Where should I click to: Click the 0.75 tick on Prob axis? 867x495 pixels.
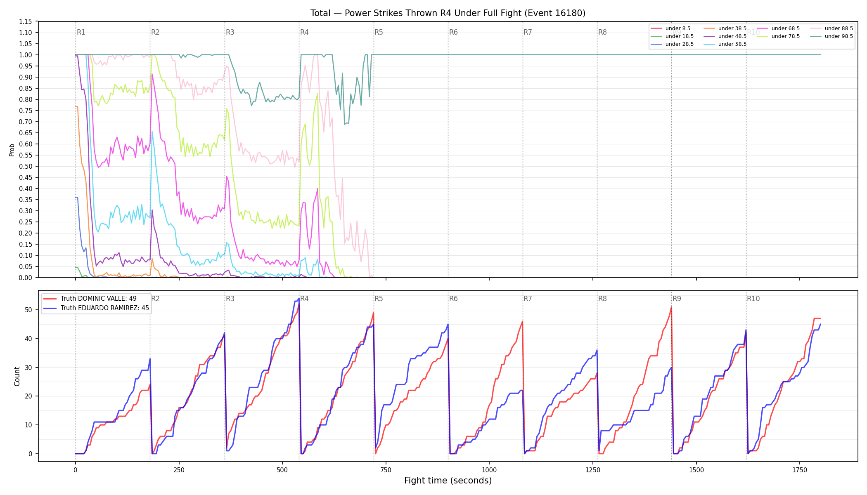pyautogui.click(x=26, y=111)
